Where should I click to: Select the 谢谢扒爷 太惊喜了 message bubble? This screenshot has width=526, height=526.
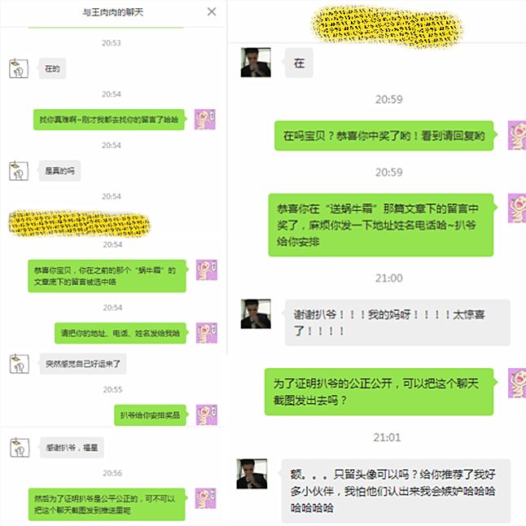point(397,322)
